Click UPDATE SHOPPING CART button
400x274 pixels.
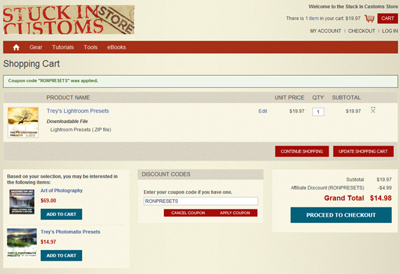click(363, 152)
